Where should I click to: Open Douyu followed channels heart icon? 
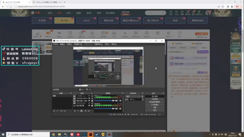[177, 12]
